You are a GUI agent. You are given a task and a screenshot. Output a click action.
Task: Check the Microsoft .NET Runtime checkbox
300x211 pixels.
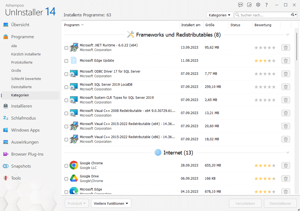(x=66, y=48)
